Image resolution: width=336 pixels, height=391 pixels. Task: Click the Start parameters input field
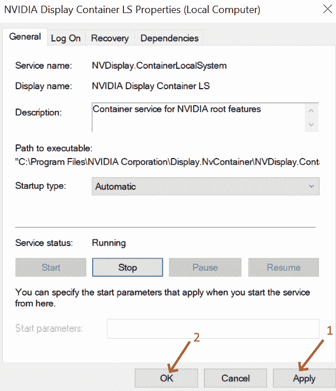pos(213,328)
